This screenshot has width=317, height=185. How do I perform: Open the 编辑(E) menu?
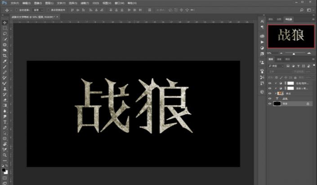point(27,3)
